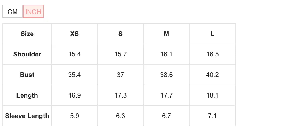Click XS shoulder value 15.4
The image size is (281, 134).
[74, 54]
